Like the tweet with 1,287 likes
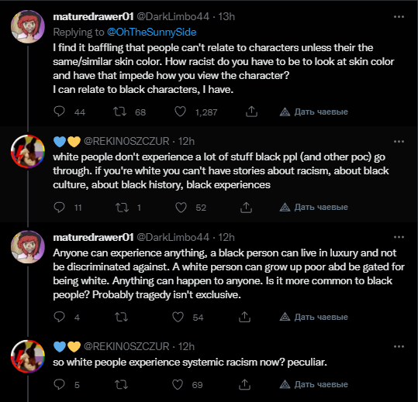 180,112
